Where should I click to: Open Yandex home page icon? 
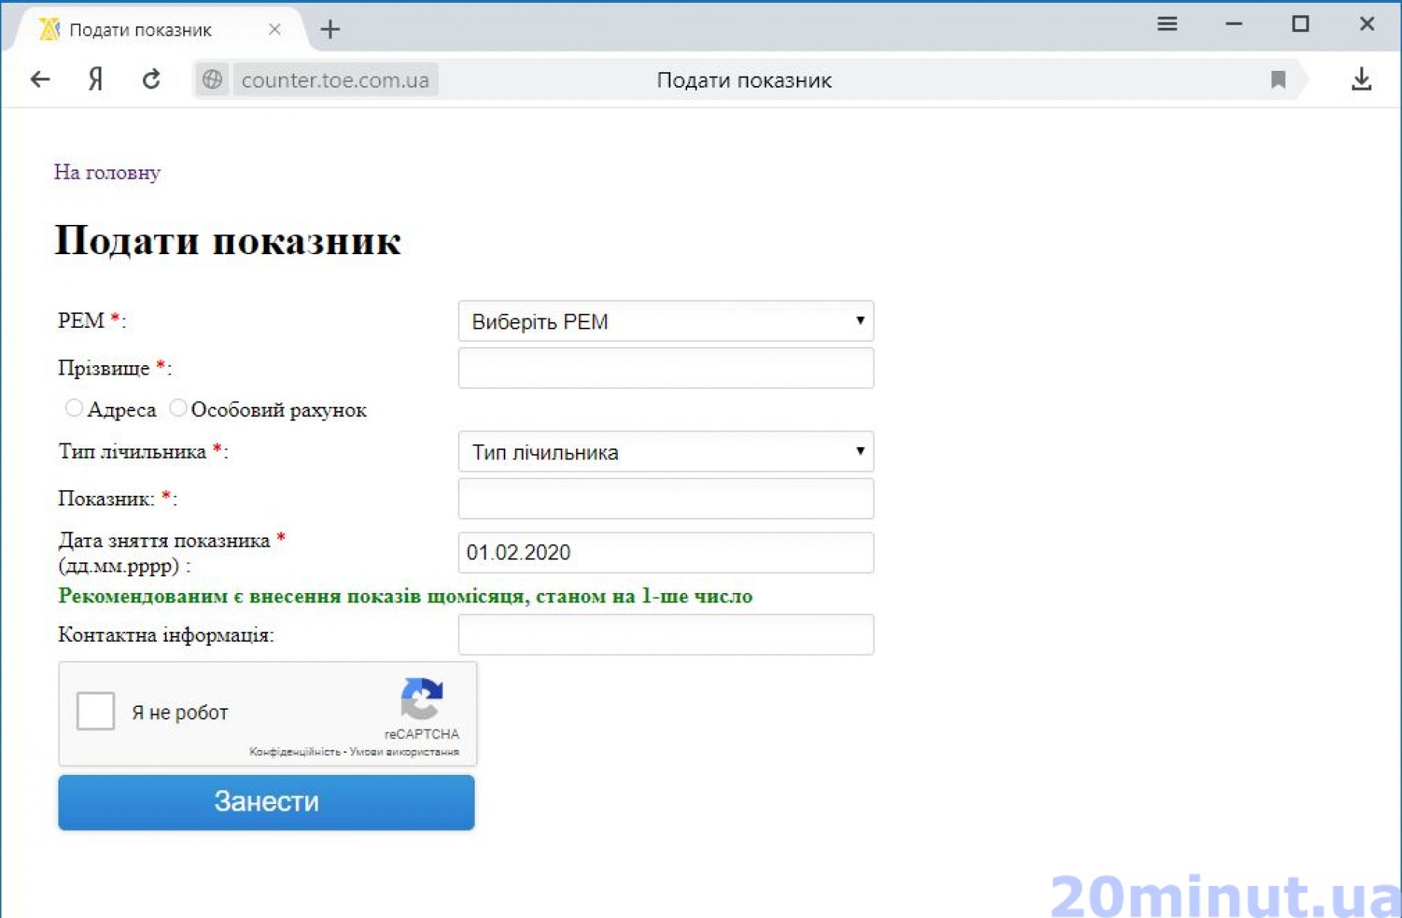tap(95, 79)
